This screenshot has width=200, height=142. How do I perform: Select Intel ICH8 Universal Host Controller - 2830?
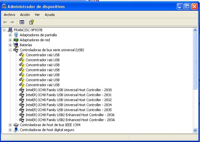click(x=69, y=90)
